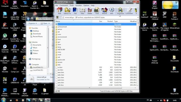
Task: Click the Spiral Knights desktop icon
Action: (x=155, y=5)
